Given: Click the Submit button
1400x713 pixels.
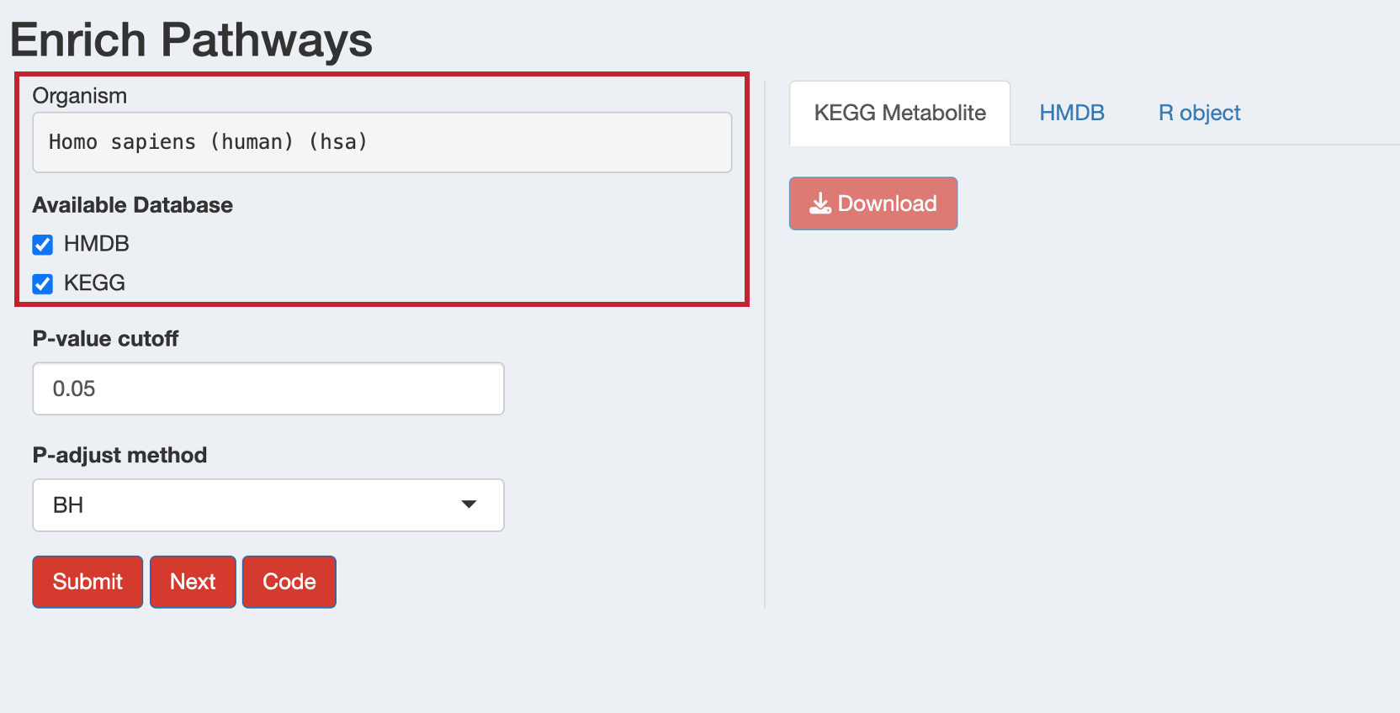Looking at the screenshot, I should [x=87, y=582].
